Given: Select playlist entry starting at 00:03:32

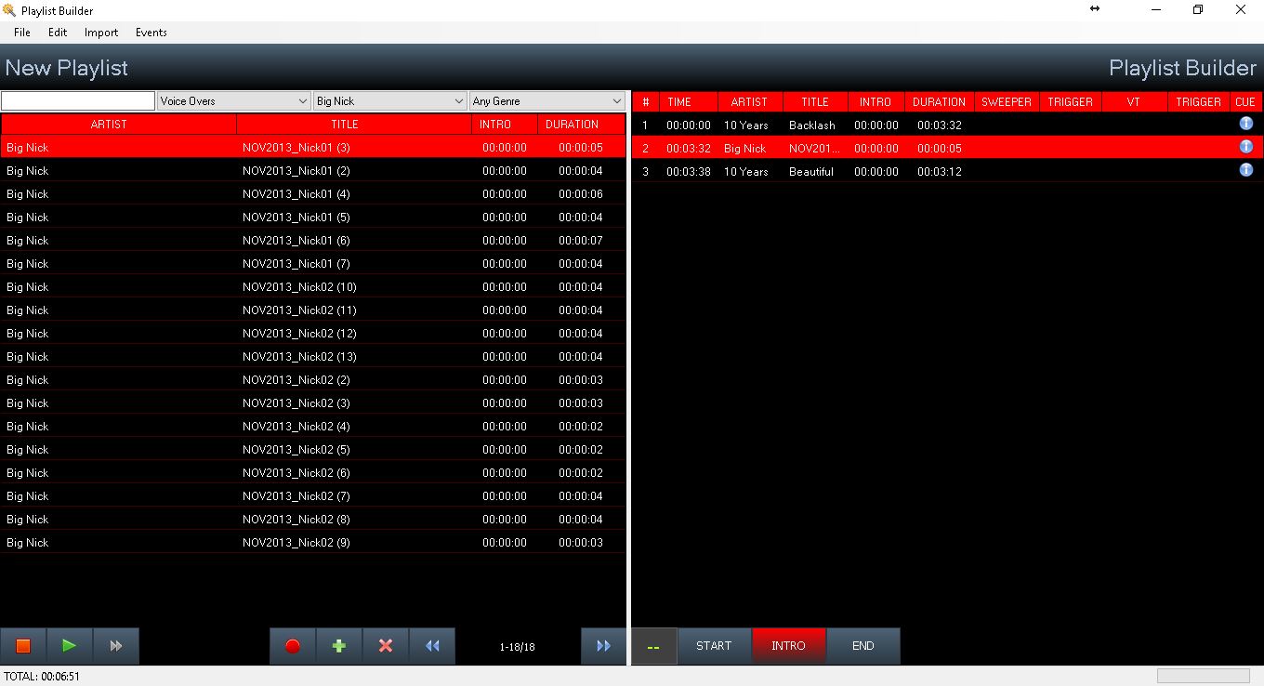Looking at the screenshot, I should [947, 149].
